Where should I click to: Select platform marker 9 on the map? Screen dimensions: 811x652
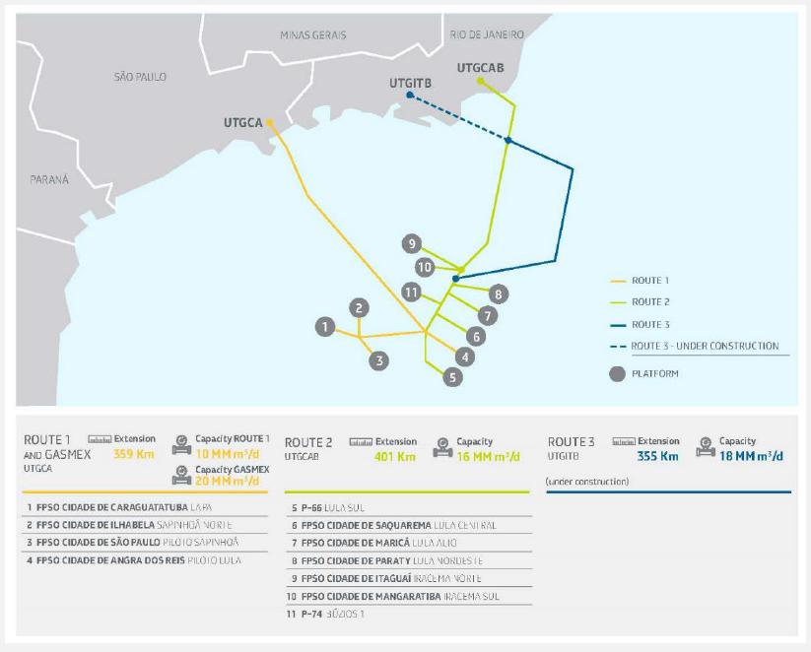[413, 244]
